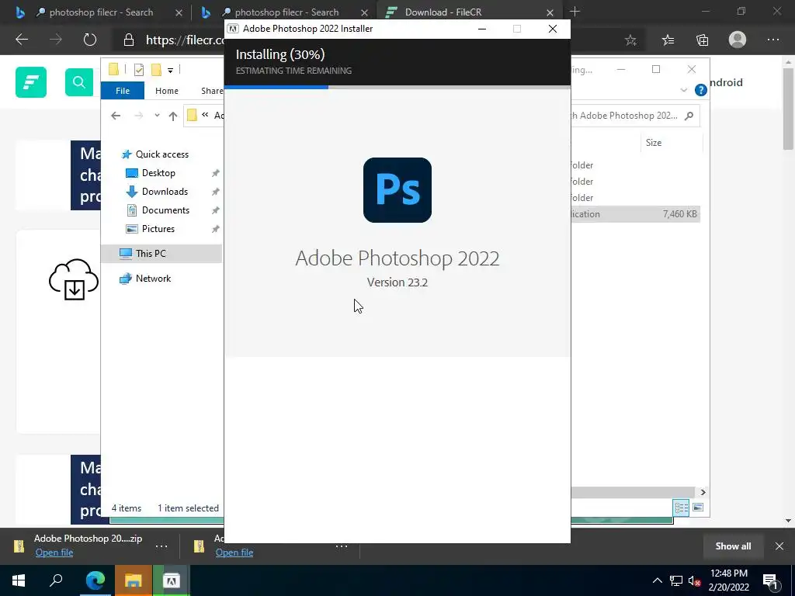Select Adobe installer taskbar icon
Screen dimensions: 795x596
[x=172, y=580]
